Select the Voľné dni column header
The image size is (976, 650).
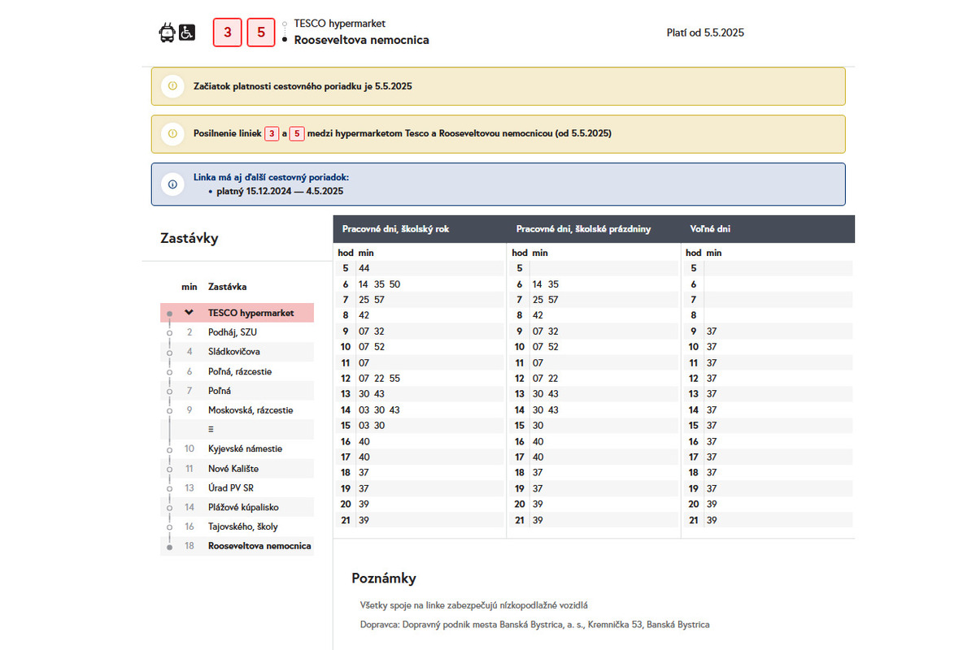tap(709, 229)
